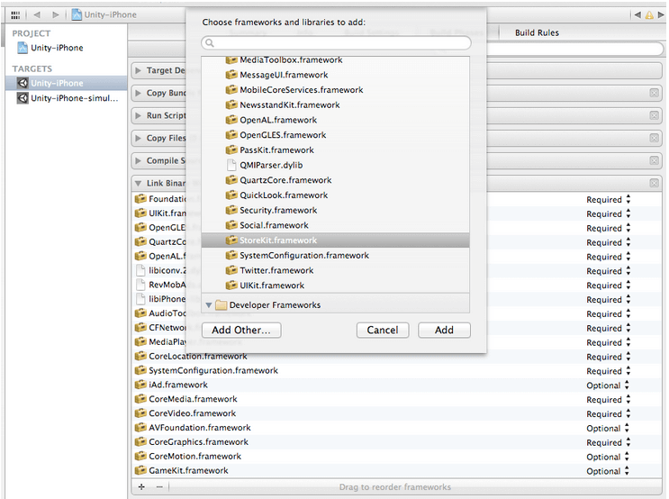
Task: Add a framework with the plus button
Action: coord(141,487)
